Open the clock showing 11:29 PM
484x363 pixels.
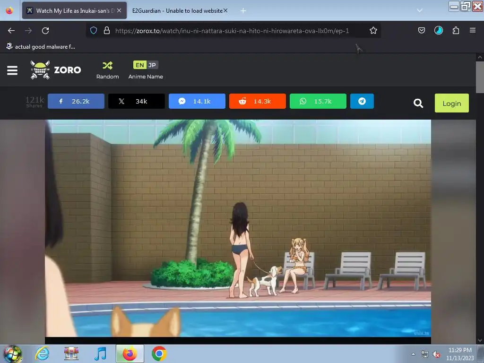pyautogui.click(x=460, y=354)
